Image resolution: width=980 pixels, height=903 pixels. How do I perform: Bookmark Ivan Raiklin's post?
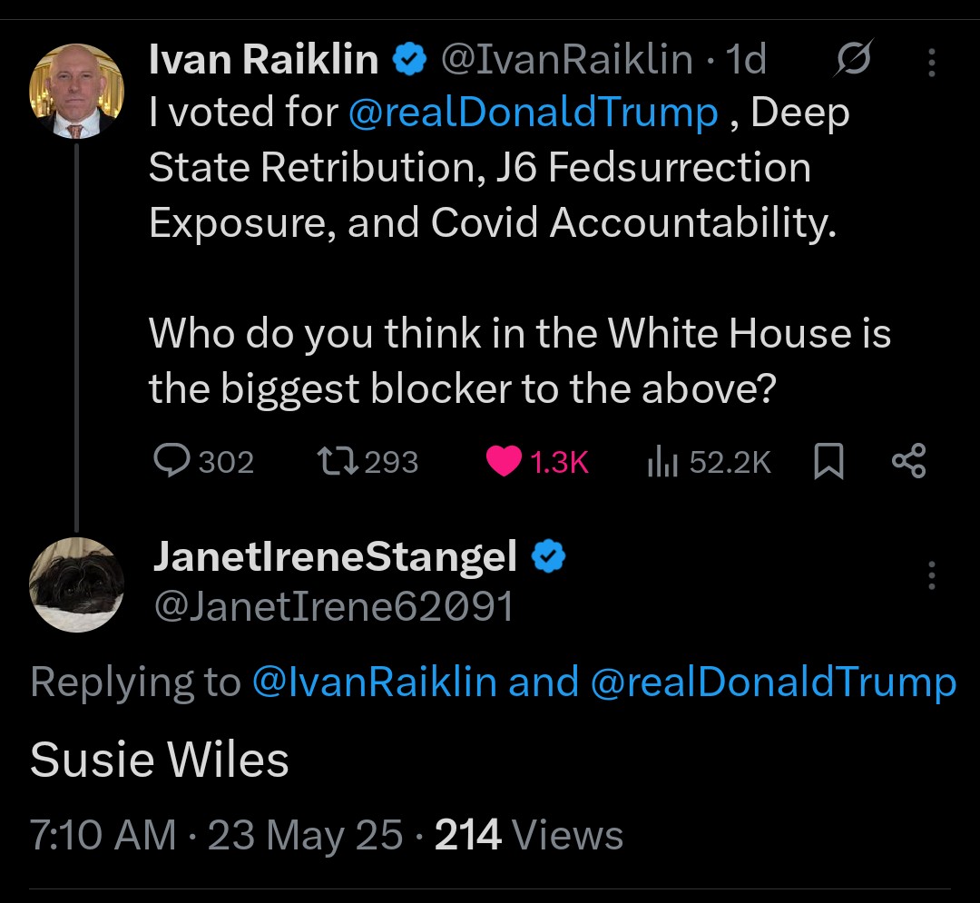[828, 461]
